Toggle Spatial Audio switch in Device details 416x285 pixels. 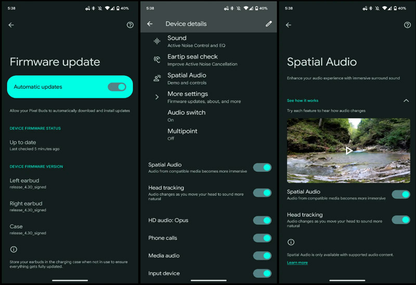click(262, 167)
